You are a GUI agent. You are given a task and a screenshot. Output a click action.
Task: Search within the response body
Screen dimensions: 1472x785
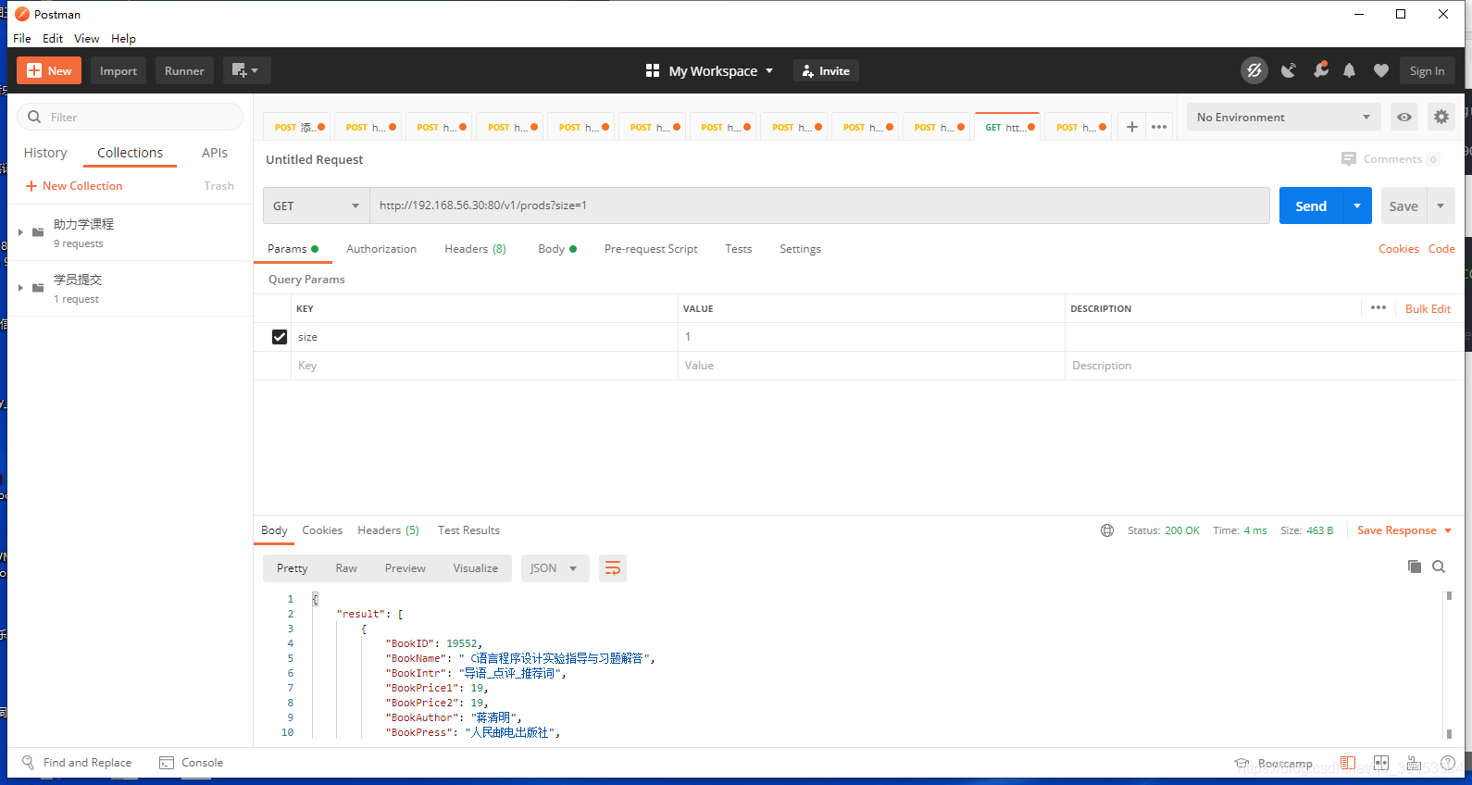[1439, 567]
